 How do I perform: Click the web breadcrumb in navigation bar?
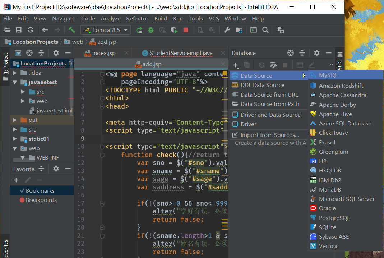[74, 42]
